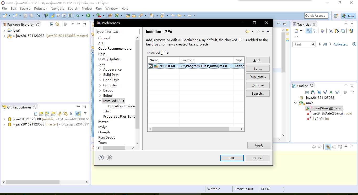The width and height of the screenshot is (358, 195).
Task: Expand Appearance under Java preferences
Action: pos(100,70)
